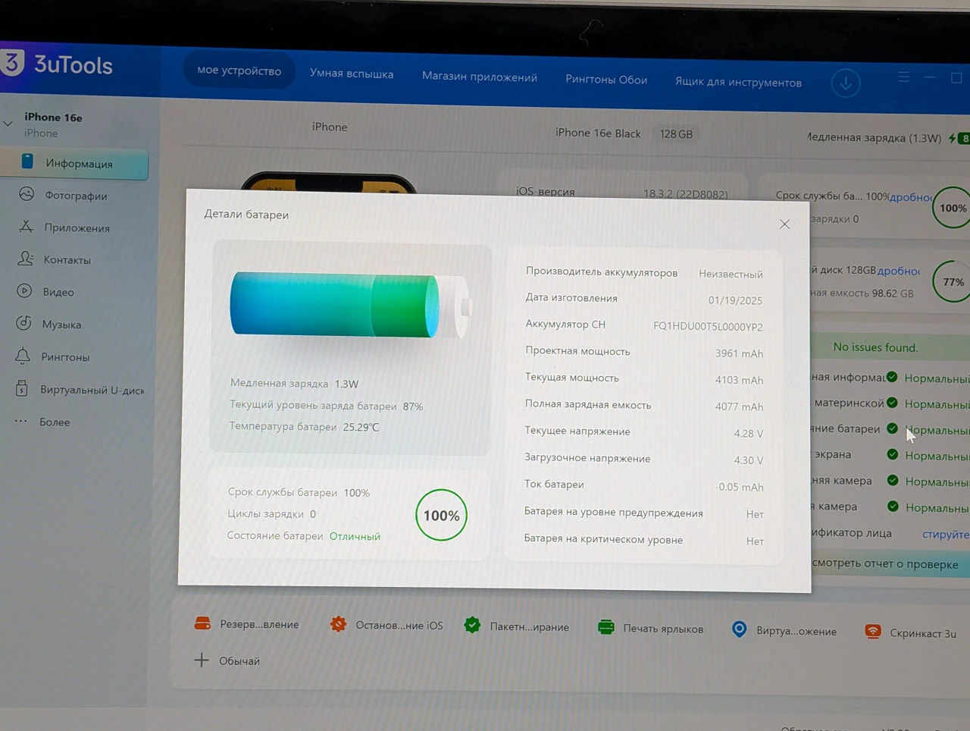Click the '128 GB' storage badge
The width and height of the screenshot is (970, 731).
click(x=676, y=134)
